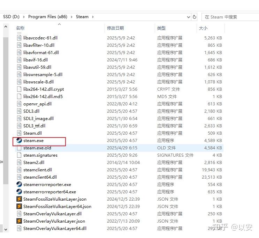The height and width of the screenshot is (238, 259).
Task: Click the 4,589 KB size of steam.exe
Action: 213,140
